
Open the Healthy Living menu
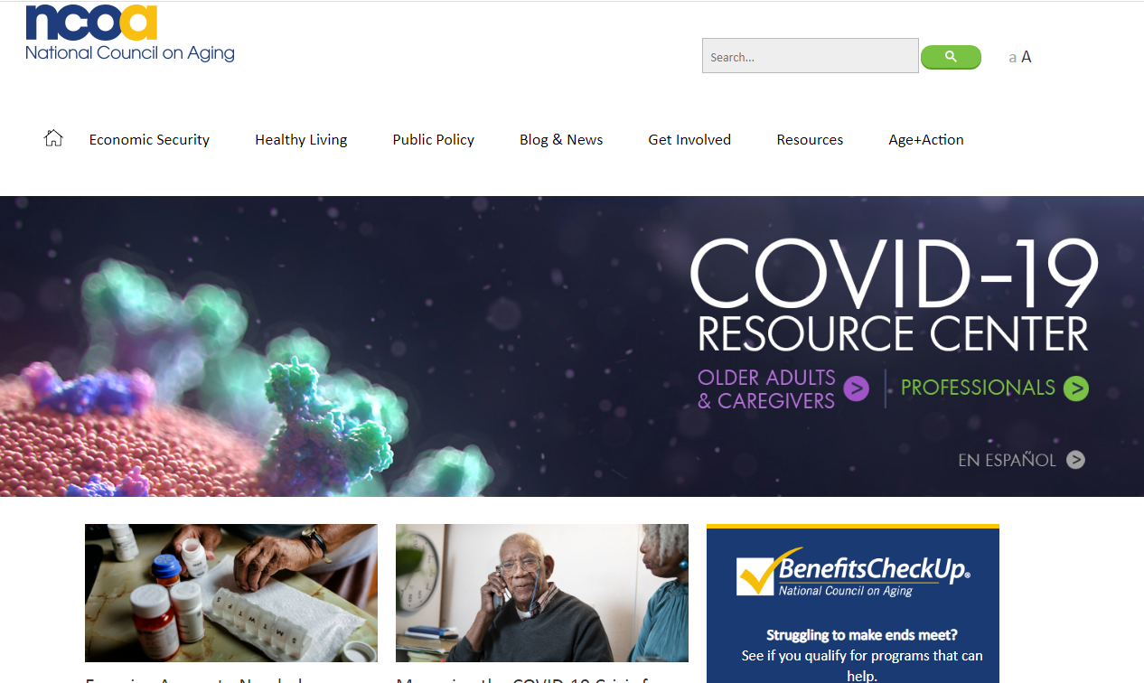(301, 139)
